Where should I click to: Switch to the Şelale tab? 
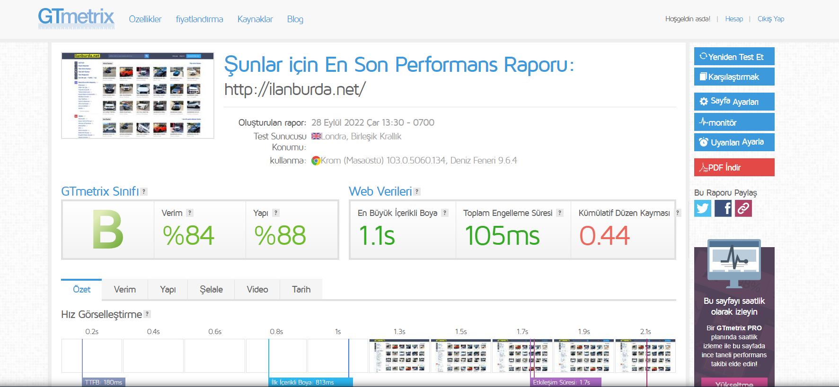pos(211,289)
